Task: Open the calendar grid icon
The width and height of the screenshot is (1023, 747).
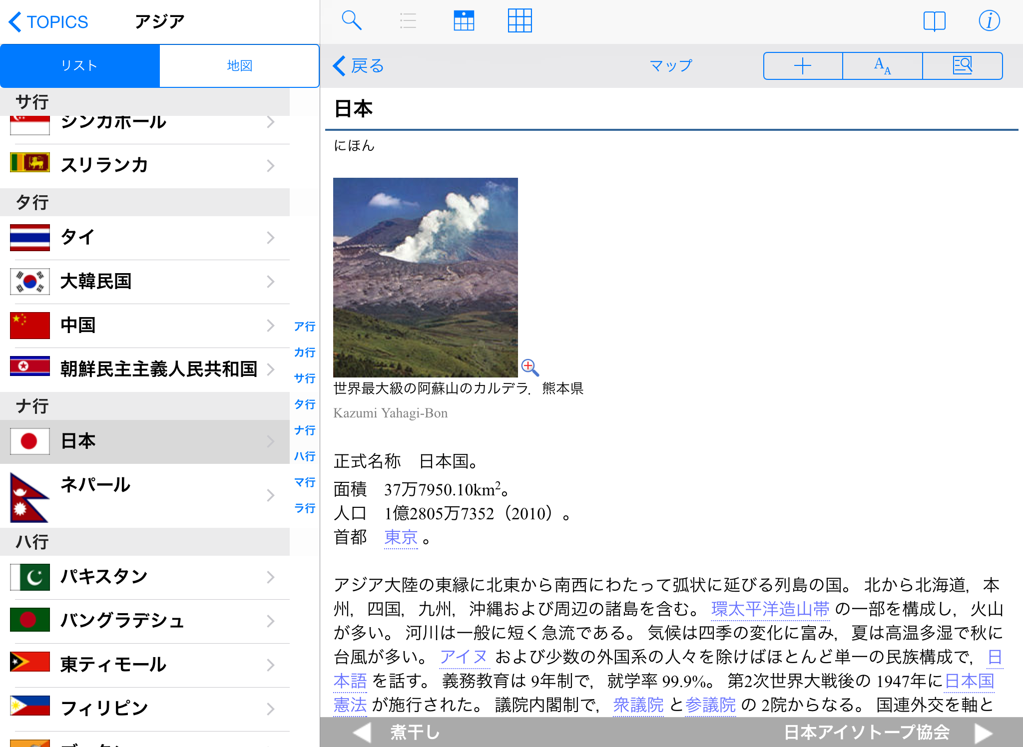Action: click(464, 21)
